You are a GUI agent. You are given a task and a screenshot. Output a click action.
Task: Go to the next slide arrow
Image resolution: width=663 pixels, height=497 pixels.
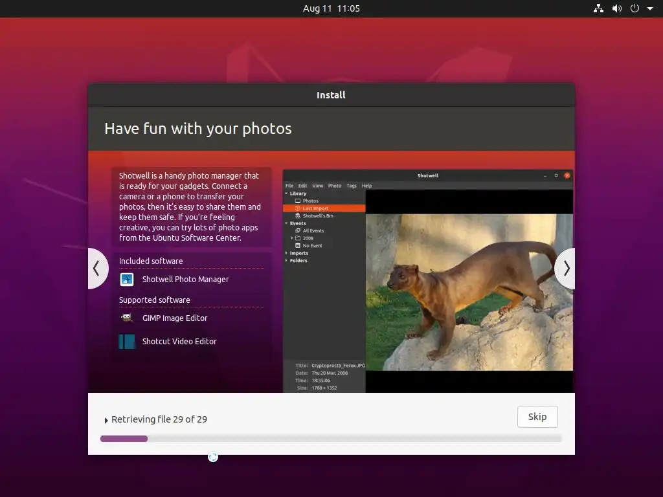565,269
